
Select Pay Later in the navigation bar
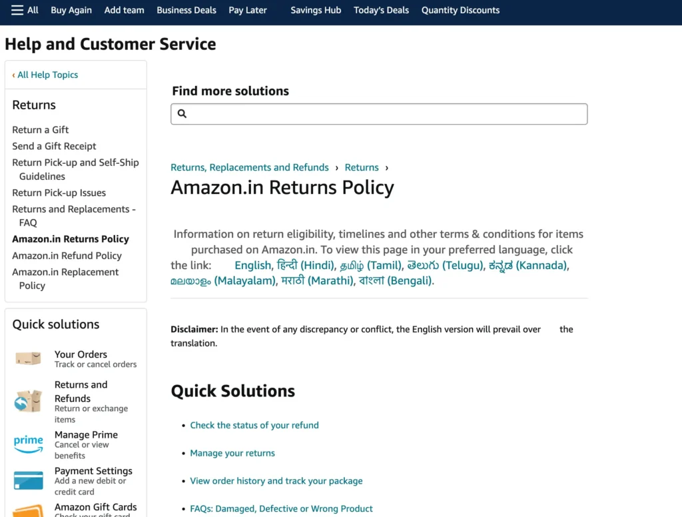pyautogui.click(x=247, y=10)
